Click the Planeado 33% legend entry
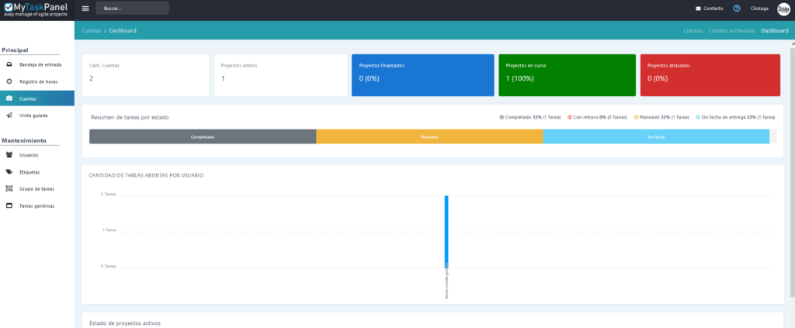The image size is (795, 328). coord(661,117)
